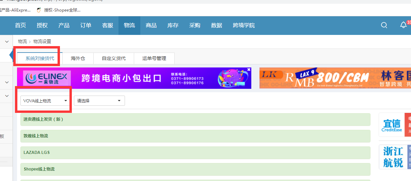Close the ELINEX banner ad
The width and height of the screenshot is (411, 181).
[249, 69]
